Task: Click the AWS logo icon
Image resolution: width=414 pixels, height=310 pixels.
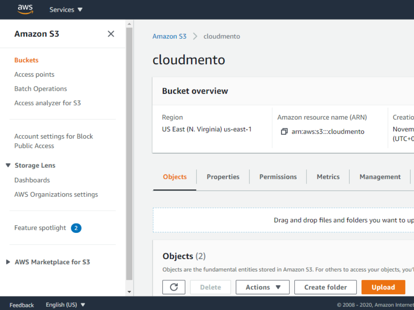Action: coord(25,9)
